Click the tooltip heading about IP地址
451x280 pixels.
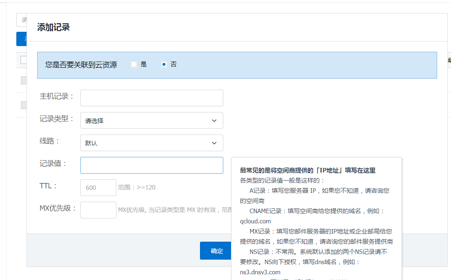click(x=308, y=170)
